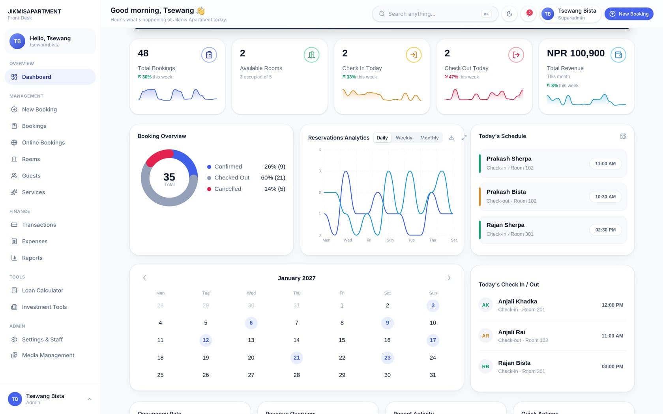The width and height of the screenshot is (663, 414).
Task: Focus the Search anything field
Action: (x=435, y=14)
